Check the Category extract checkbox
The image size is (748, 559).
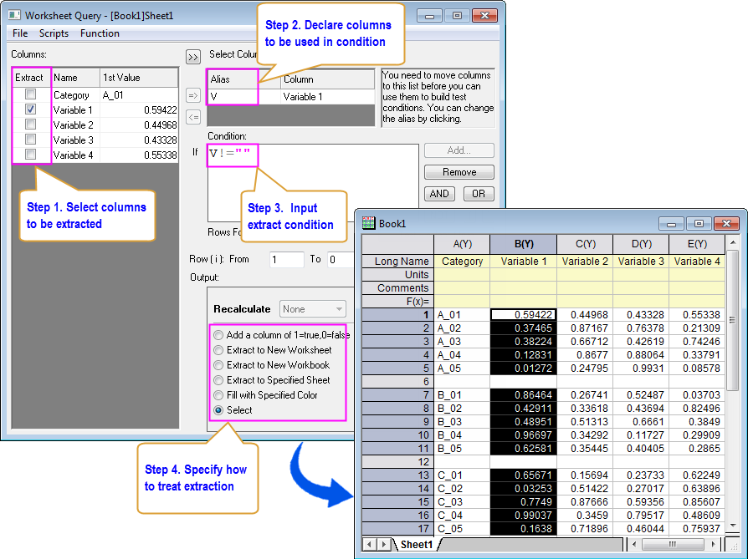(30, 94)
